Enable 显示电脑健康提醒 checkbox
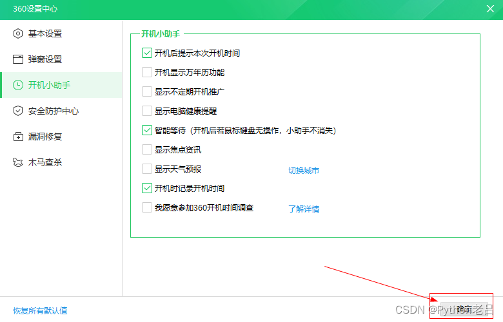This screenshot has width=503, height=322. pyautogui.click(x=147, y=111)
